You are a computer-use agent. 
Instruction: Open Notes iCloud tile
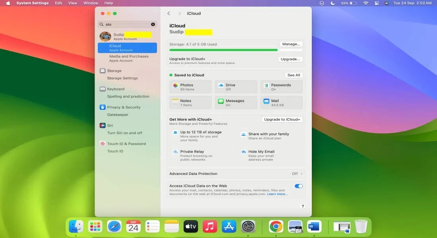point(190,102)
